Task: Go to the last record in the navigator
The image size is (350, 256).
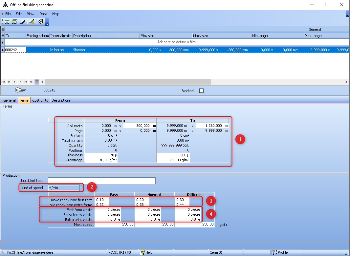Action: point(31,82)
